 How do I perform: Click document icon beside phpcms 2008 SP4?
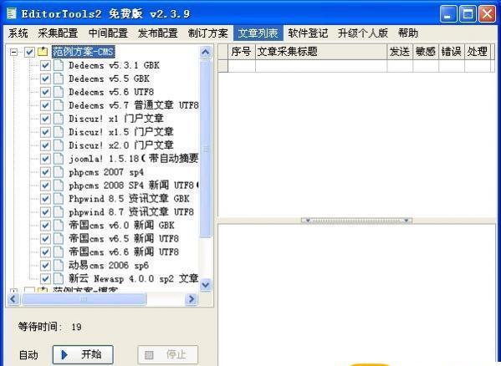pyautogui.click(x=59, y=186)
